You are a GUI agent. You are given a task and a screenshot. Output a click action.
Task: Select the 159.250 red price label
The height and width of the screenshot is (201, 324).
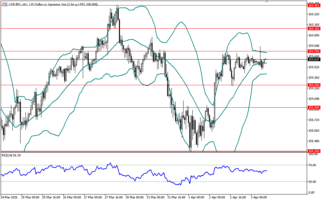313,85
